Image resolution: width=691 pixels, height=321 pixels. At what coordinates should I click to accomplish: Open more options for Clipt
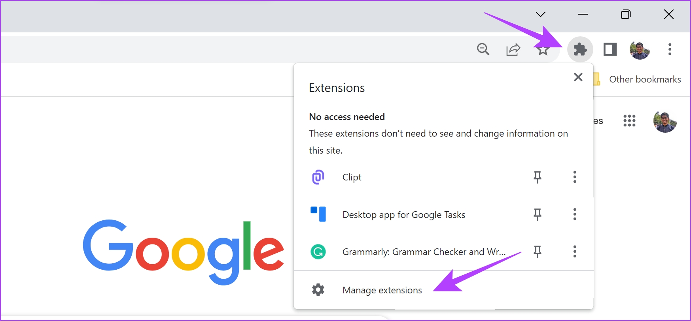pos(575,177)
